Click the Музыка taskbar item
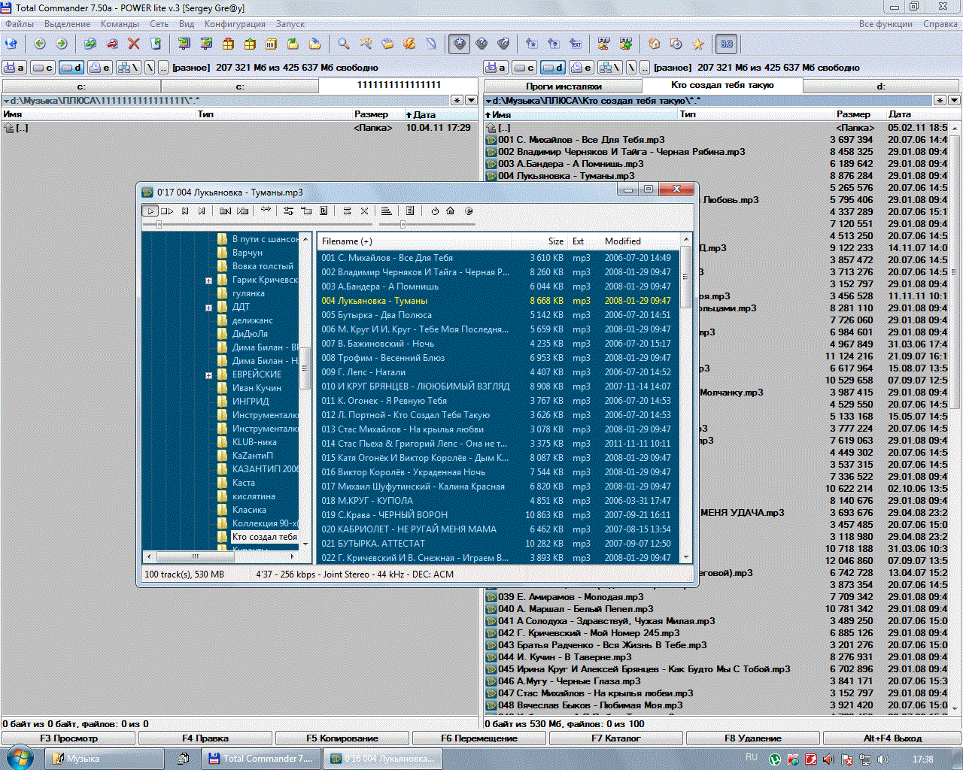The height and width of the screenshot is (770, 963). click(x=105, y=759)
